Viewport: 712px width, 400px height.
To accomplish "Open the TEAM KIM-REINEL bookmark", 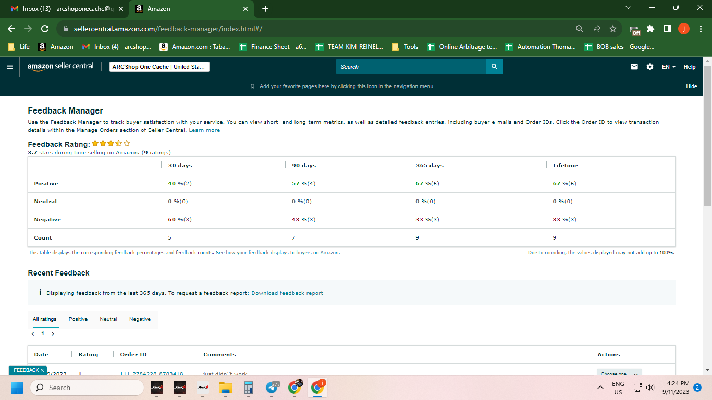I will tap(349, 47).
